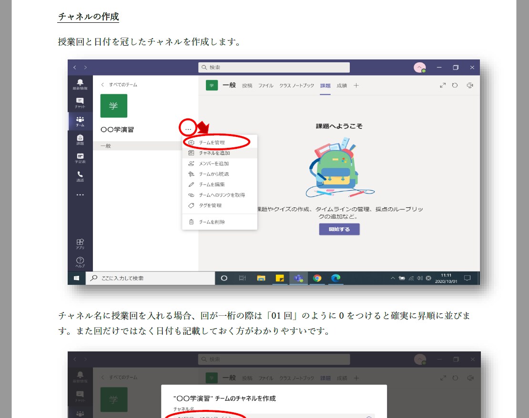Open the 予定表 calendar icon

click(x=80, y=158)
